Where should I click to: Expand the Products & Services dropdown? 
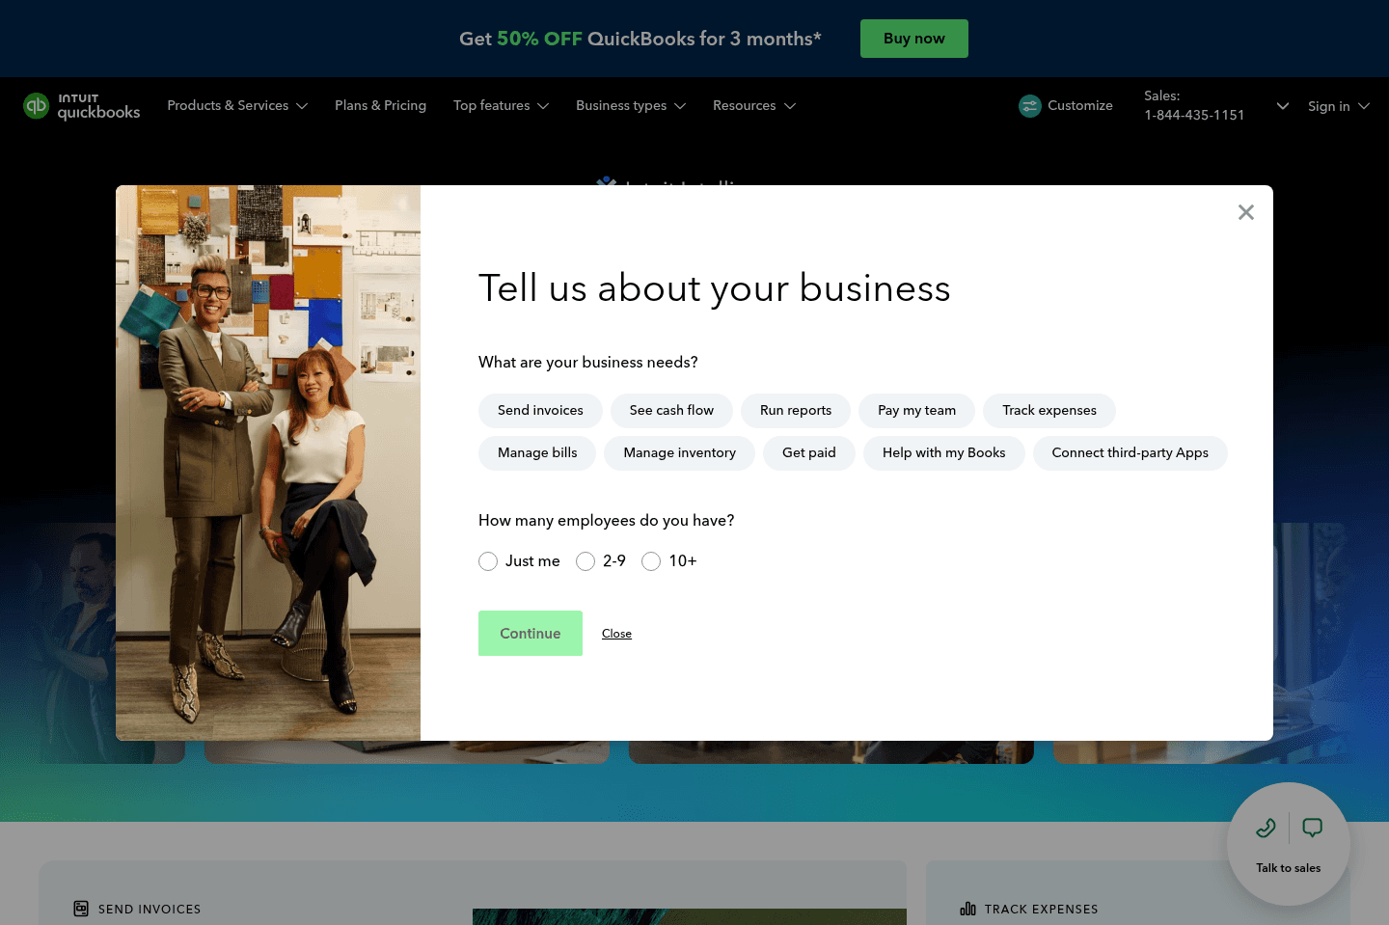[237, 106]
